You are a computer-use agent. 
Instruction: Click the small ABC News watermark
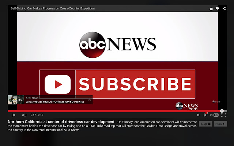(216, 102)
